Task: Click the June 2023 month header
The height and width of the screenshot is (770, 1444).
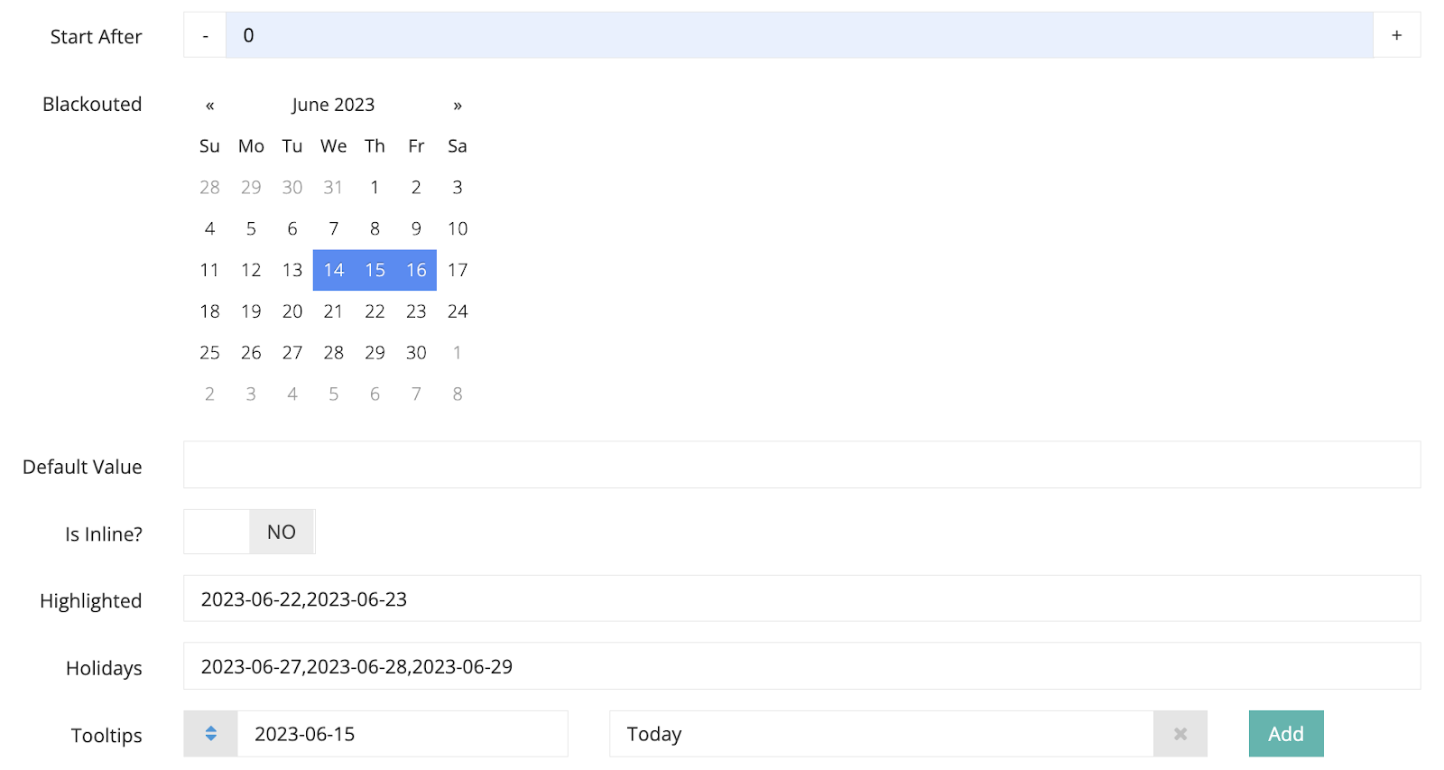Action: (333, 105)
